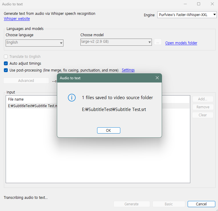This screenshot has height=211, width=218.
Task: Close the Audio to text message popup
Action: pyautogui.click(x=157, y=78)
